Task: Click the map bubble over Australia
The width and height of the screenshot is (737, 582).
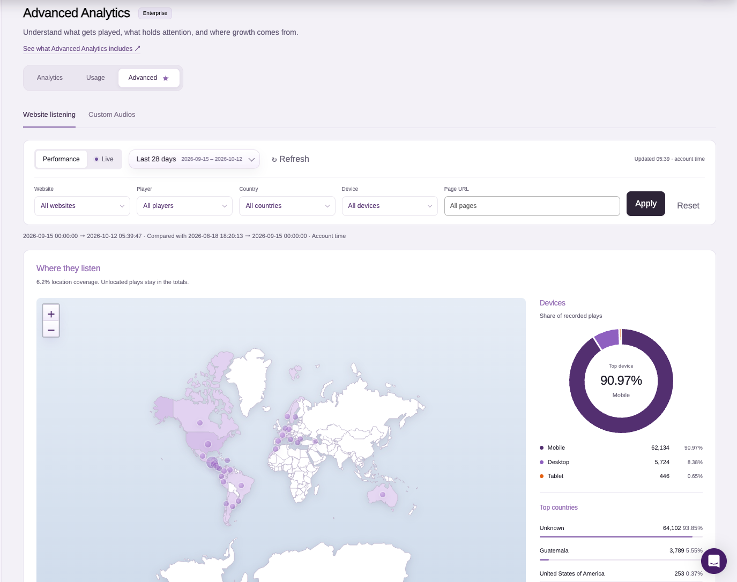Action: (x=383, y=494)
